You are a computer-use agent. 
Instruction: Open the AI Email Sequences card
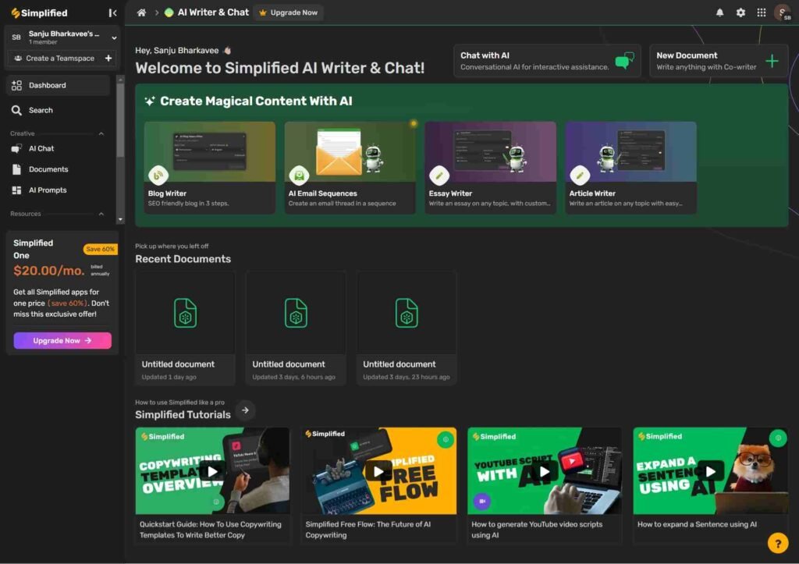point(350,167)
